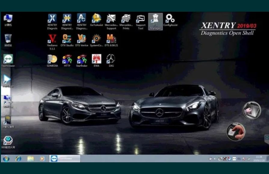Screen dimensions: 269x174
Task: Open the Recycle Bin desktop icon
Action: click(x=8, y=40)
